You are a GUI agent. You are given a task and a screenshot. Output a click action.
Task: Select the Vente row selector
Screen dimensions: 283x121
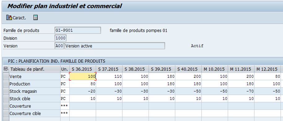pos(6,77)
